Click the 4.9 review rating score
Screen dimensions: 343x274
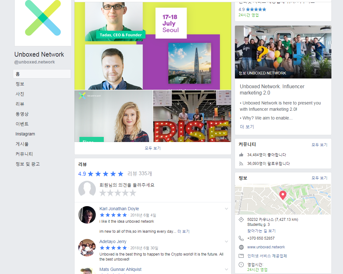(82, 174)
